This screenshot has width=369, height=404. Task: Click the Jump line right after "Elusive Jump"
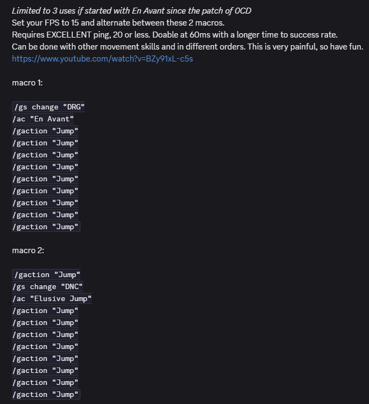[x=45, y=311]
